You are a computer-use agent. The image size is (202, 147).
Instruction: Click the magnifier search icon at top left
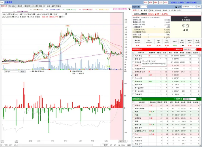[1, 2]
